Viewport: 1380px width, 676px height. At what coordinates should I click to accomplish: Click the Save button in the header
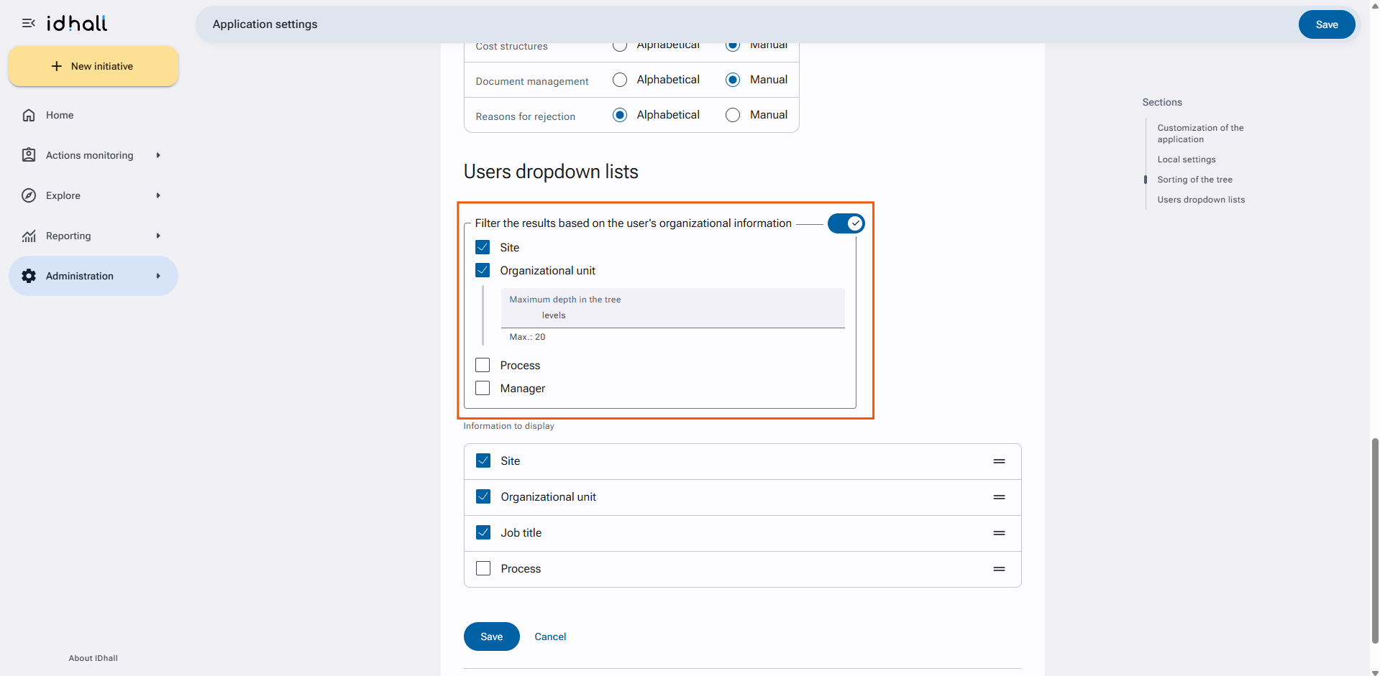1327,24
